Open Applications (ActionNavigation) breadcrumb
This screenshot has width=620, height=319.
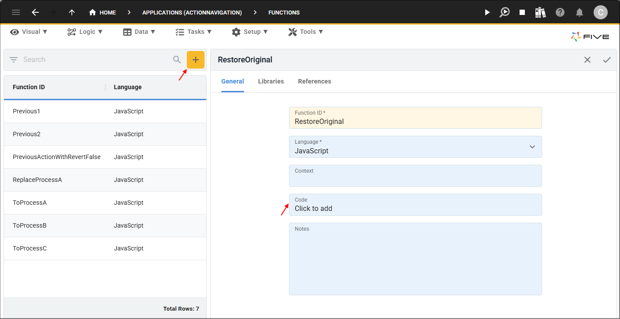pos(192,12)
